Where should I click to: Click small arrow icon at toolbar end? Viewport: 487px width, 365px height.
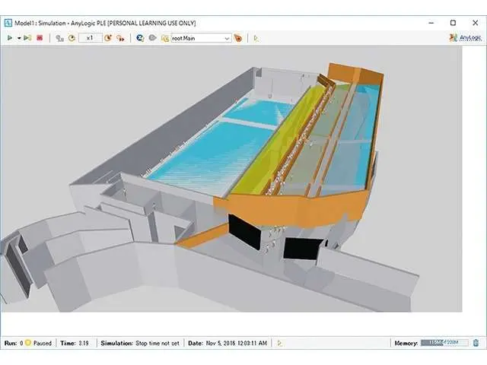[x=256, y=38]
